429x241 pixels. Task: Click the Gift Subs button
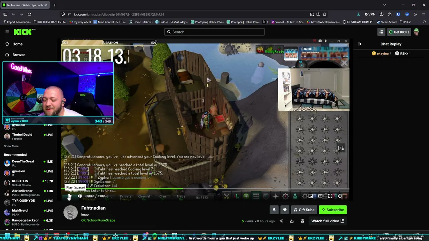point(304,210)
